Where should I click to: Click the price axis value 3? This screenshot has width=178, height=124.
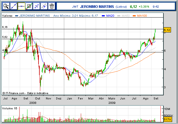pos(165,87)
